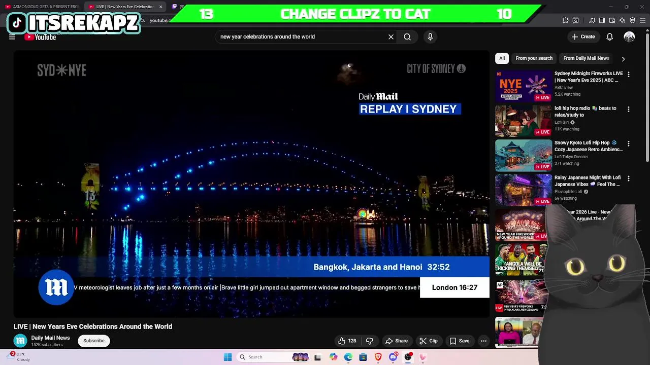Go to the YouTube home logo

[40, 37]
